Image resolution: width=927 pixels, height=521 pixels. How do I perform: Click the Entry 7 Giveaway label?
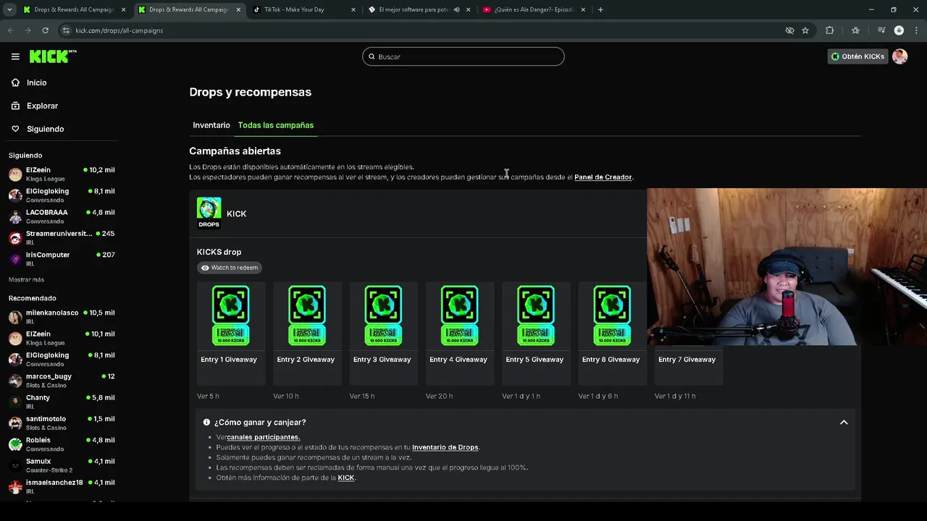[687, 360]
